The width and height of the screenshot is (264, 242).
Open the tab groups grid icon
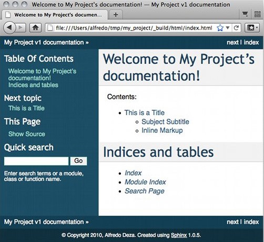[x=257, y=14]
